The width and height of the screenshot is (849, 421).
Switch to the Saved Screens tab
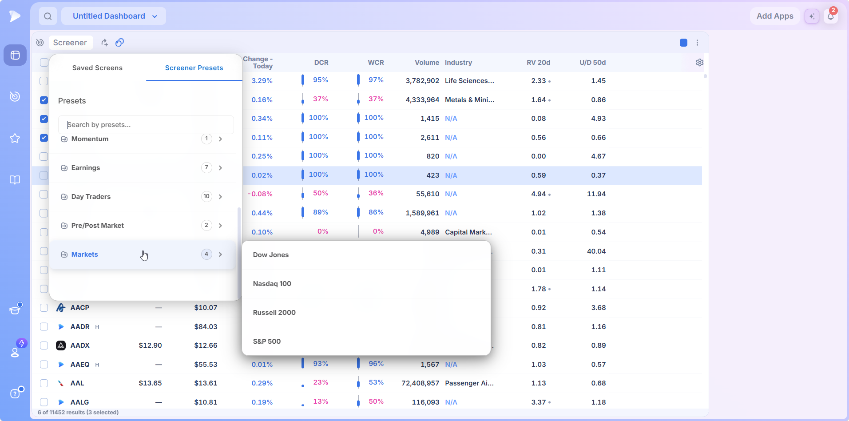(98, 68)
